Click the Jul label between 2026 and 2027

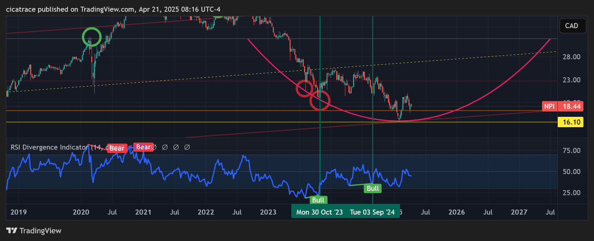pyautogui.click(x=488, y=212)
